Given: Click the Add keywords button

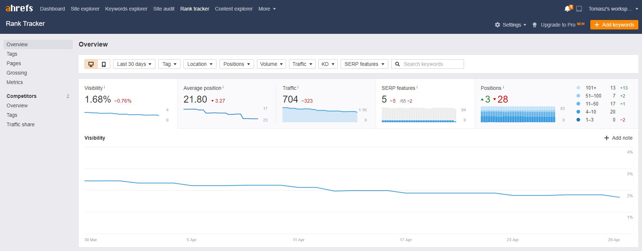Looking at the screenshot, I should tap(614, 25).
